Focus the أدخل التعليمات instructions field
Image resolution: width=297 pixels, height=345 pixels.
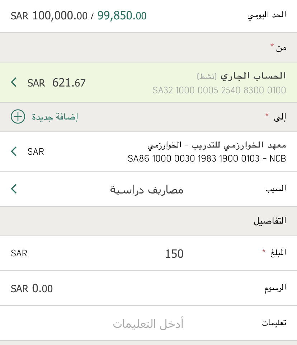point(148,324)
